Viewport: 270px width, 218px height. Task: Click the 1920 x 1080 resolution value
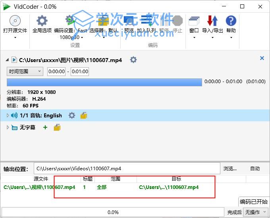(42, 92)
